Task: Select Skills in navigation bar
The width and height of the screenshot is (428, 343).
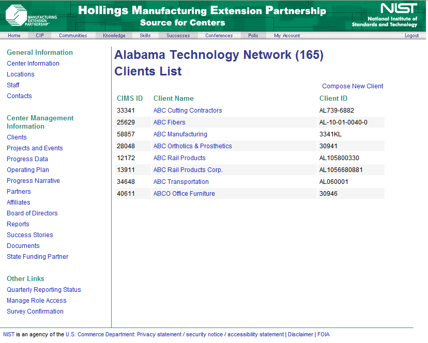Action: pos(145,36)
